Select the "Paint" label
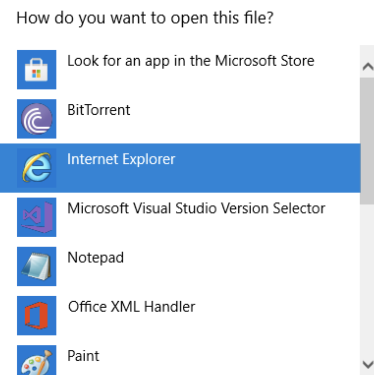Viewport: 374px width, 375px height. pyautogui.click(x=83, y=356)
